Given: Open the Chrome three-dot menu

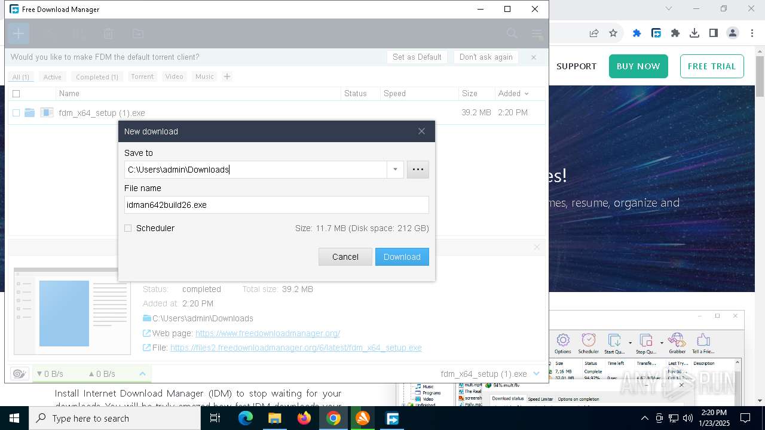Looking at the screenshot, I should (752, 33).
